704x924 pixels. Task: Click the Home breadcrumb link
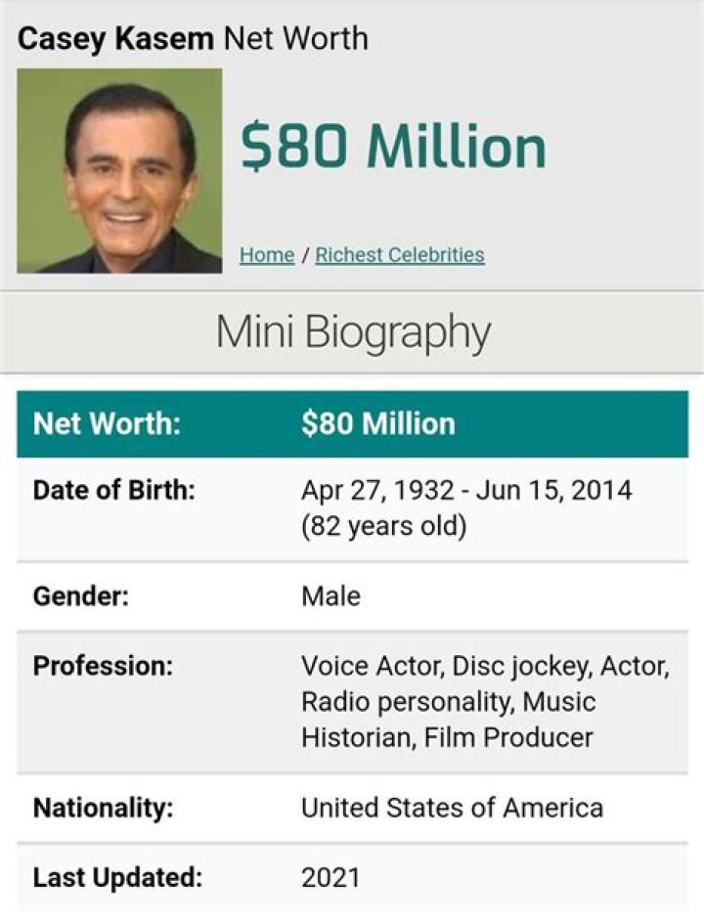(x=267, y=255)
